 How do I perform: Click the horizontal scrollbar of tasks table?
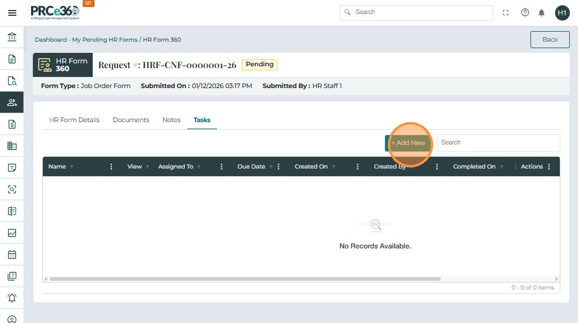pos(245,279)
